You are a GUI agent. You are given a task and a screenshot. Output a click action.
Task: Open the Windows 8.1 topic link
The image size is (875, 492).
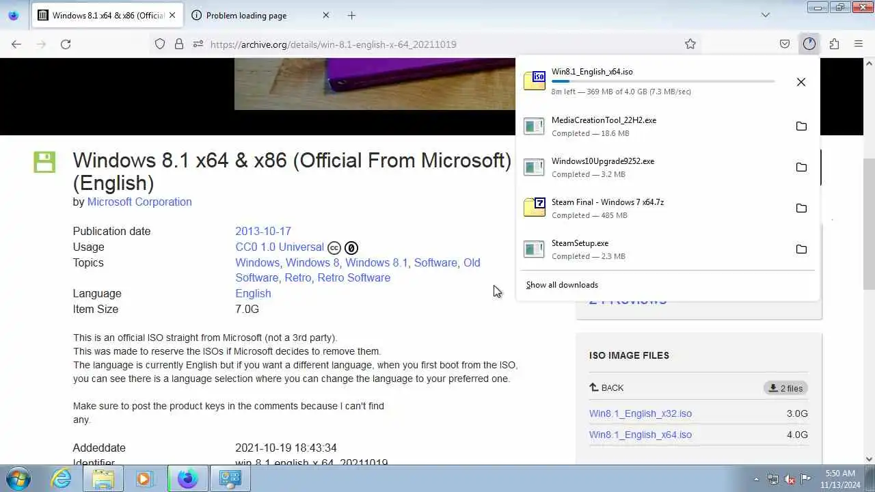tap(377, 262)
